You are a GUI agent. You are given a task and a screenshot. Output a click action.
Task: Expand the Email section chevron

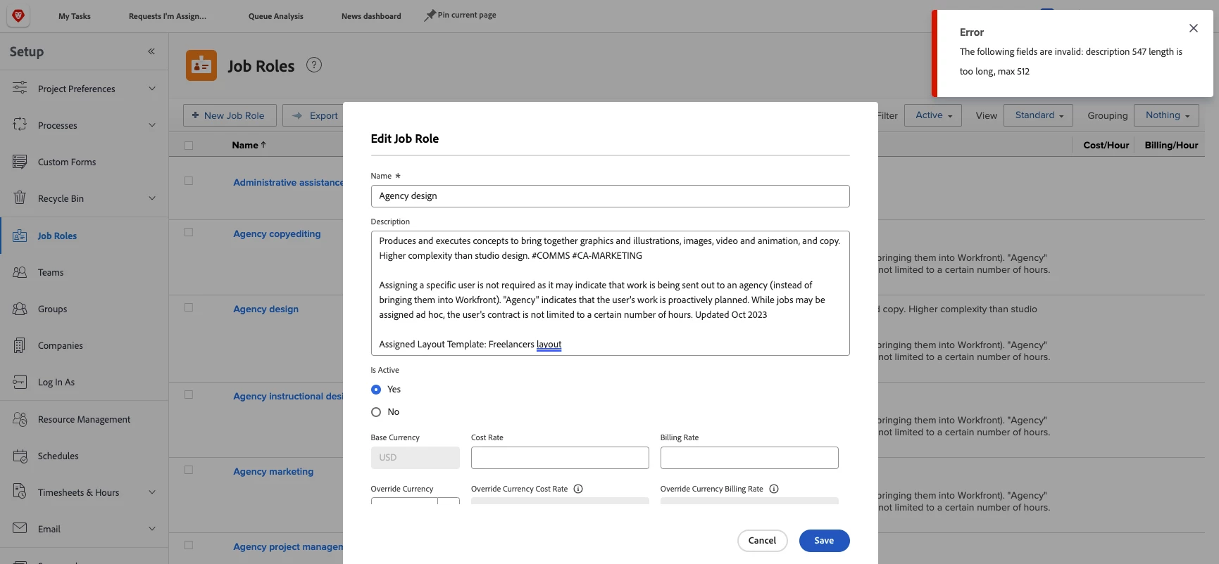(152, 529)
